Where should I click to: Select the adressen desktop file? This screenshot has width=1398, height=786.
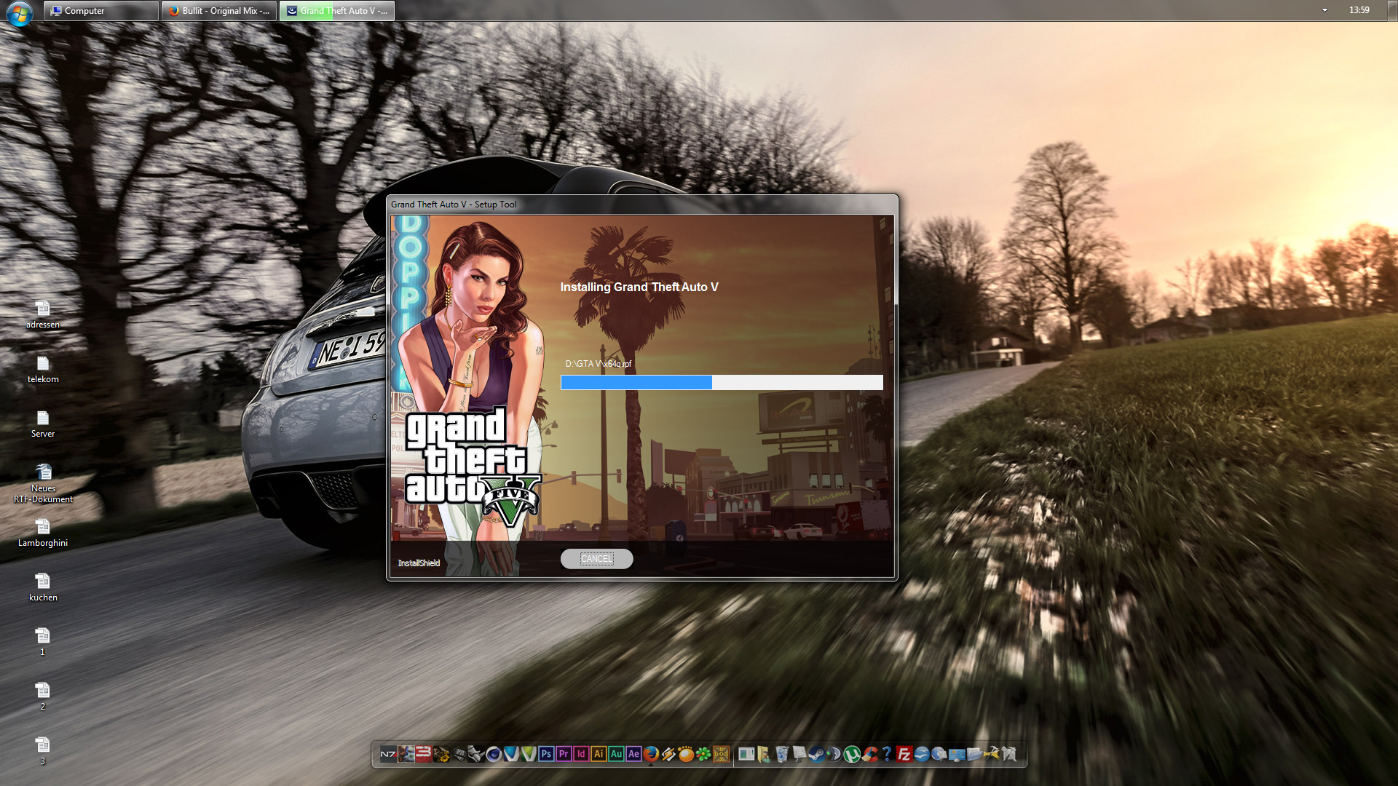click(x=43, y=314)
